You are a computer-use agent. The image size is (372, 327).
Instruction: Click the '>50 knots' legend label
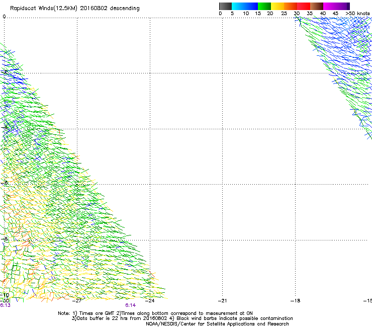357,14
